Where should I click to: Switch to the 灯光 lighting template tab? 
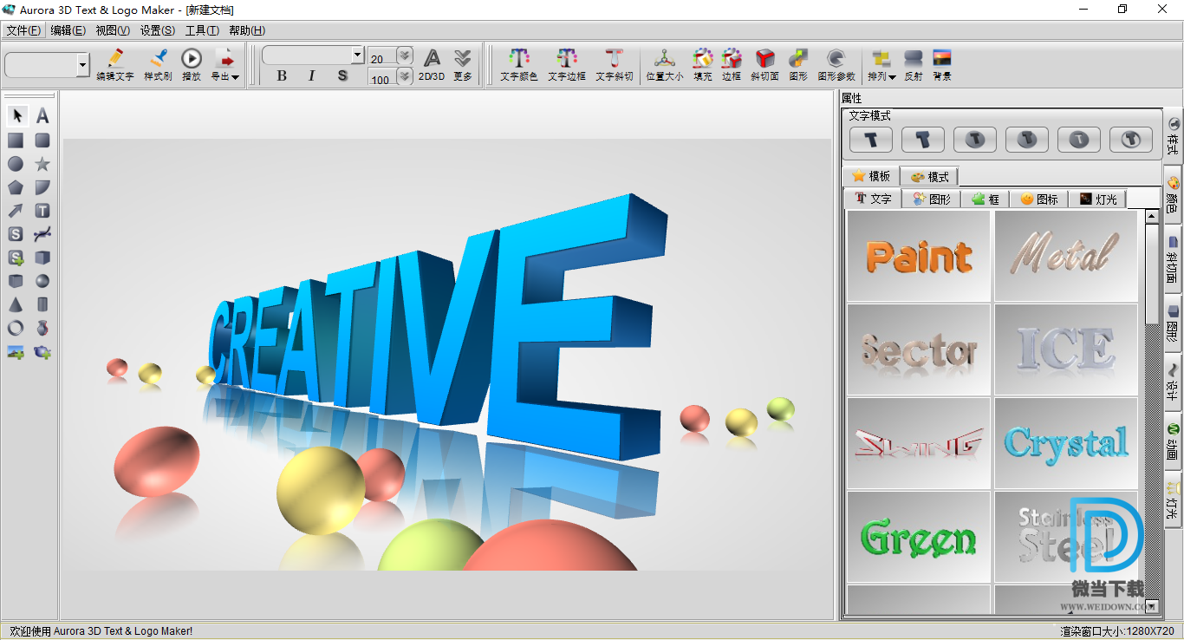1097,199
